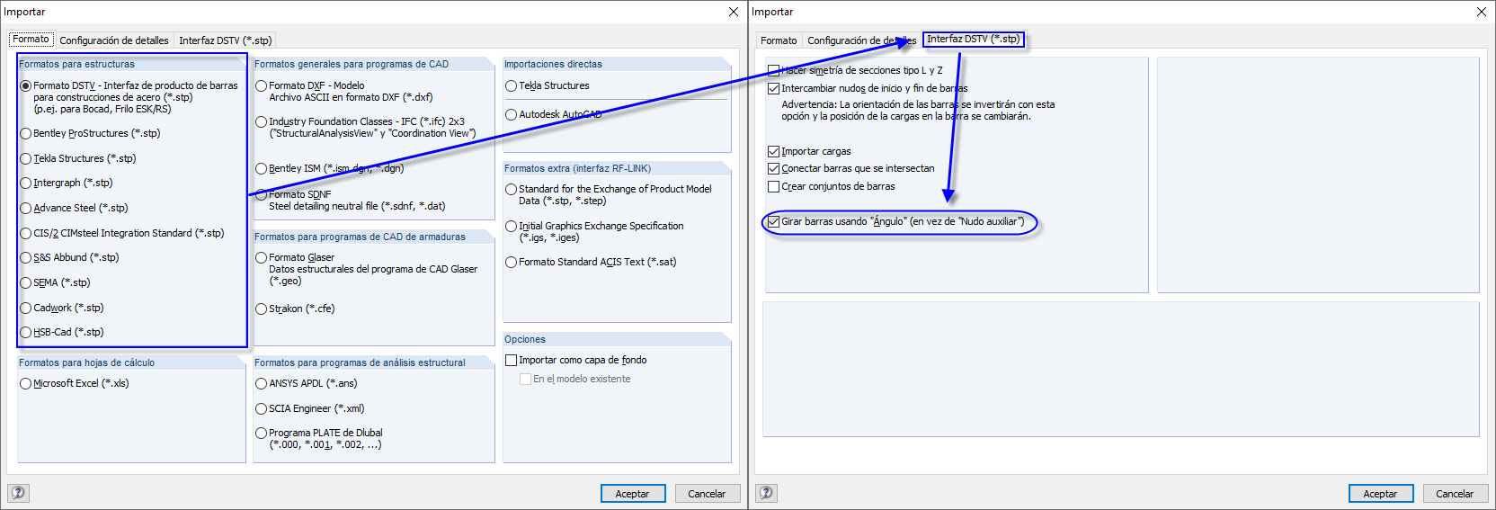Select Formato Standard ACIS Text (*.sat)
Viewport: 1496px width, 510px height.
512,262
